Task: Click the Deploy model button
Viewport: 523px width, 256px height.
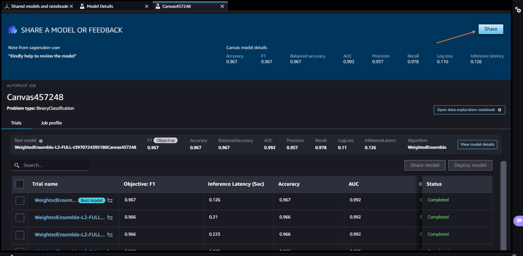Action: [470, 165]
